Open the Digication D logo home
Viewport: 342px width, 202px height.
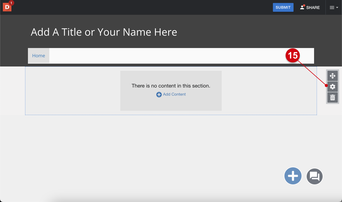pos(7,7)
